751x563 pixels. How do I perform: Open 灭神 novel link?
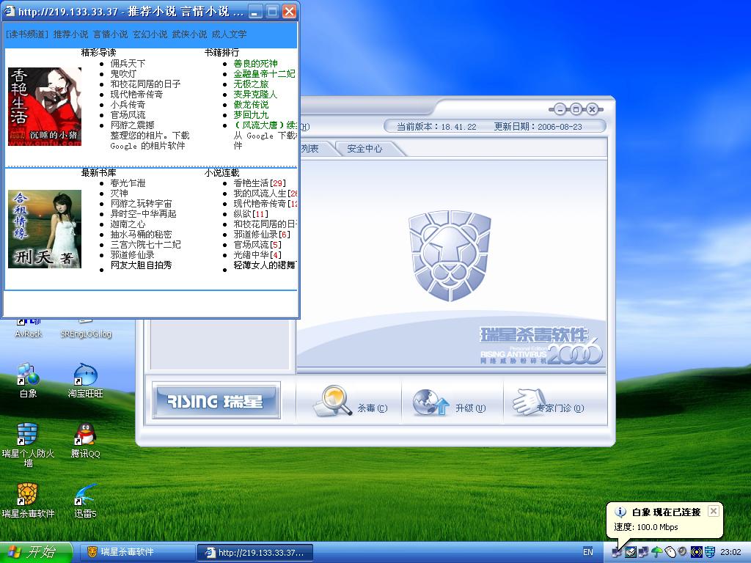(x=120, y=194)
